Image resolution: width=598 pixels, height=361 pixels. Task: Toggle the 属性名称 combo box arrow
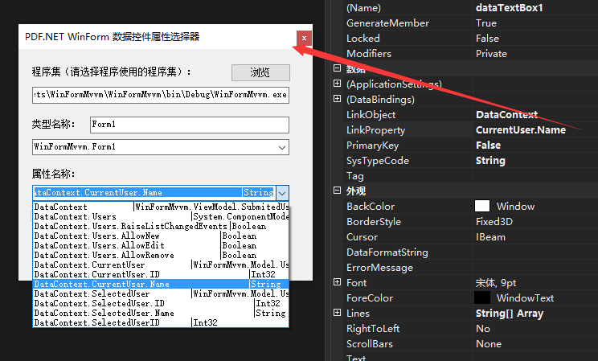click(x=282, y=193)
